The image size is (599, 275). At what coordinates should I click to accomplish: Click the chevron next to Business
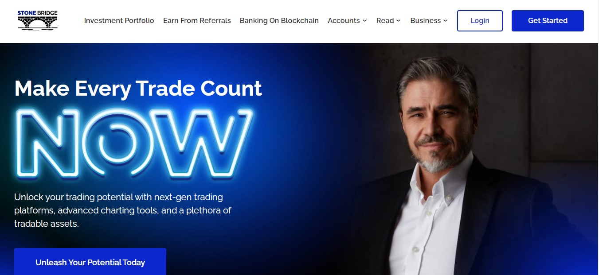445,21
